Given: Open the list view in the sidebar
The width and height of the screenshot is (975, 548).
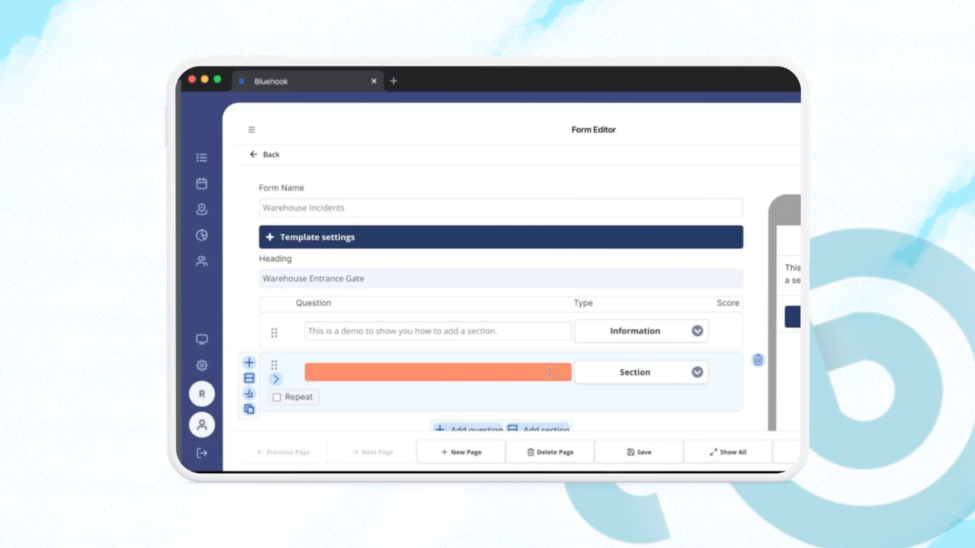Looking at the screenshot, I should coord(202,158).
